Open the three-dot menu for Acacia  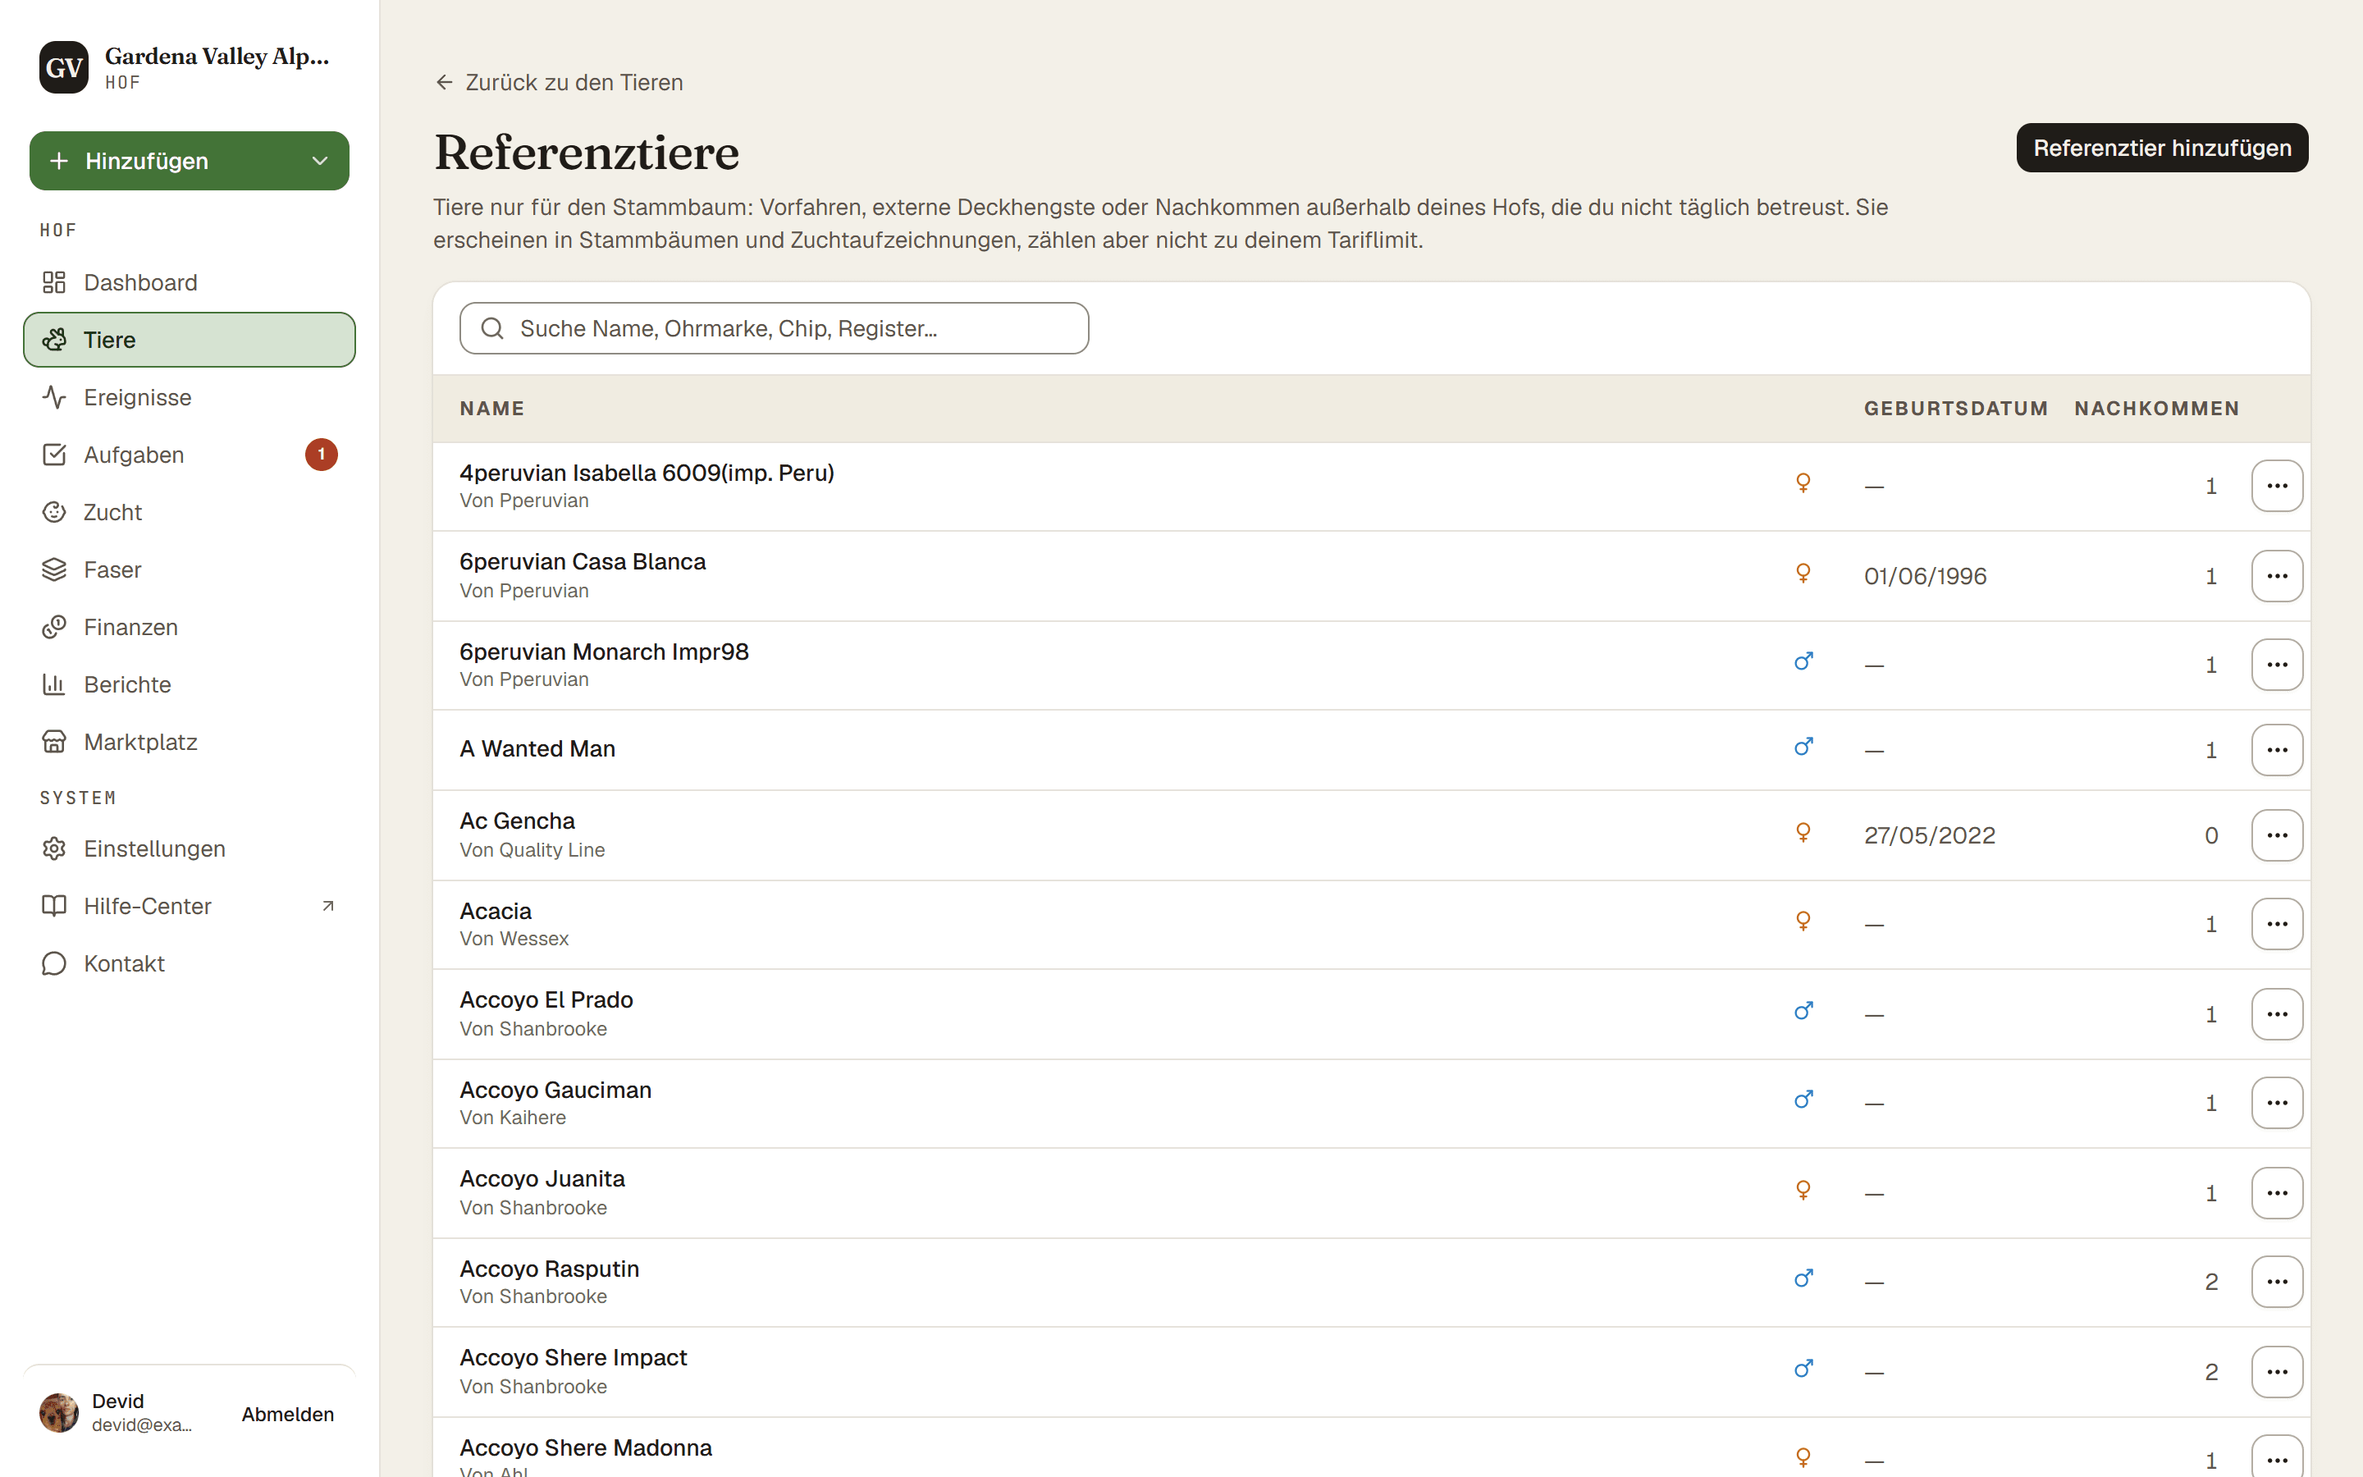coord(2277,924)
